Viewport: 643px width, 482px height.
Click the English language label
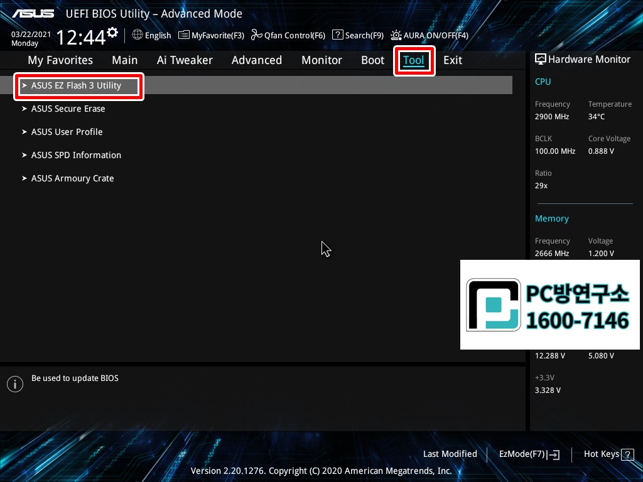tap(158, 36)
